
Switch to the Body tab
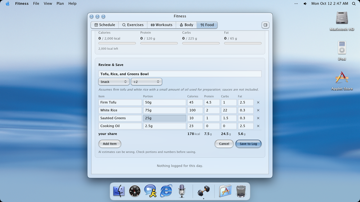[x=186, y=25]
